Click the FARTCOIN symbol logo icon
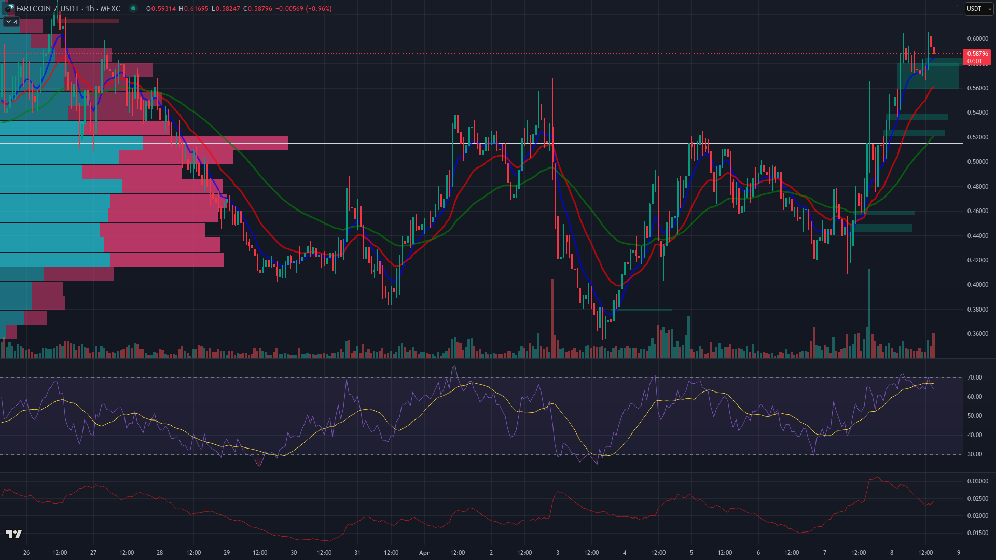Image resolution: width=996 pixels, height=560 pixels. pos(9,8)
